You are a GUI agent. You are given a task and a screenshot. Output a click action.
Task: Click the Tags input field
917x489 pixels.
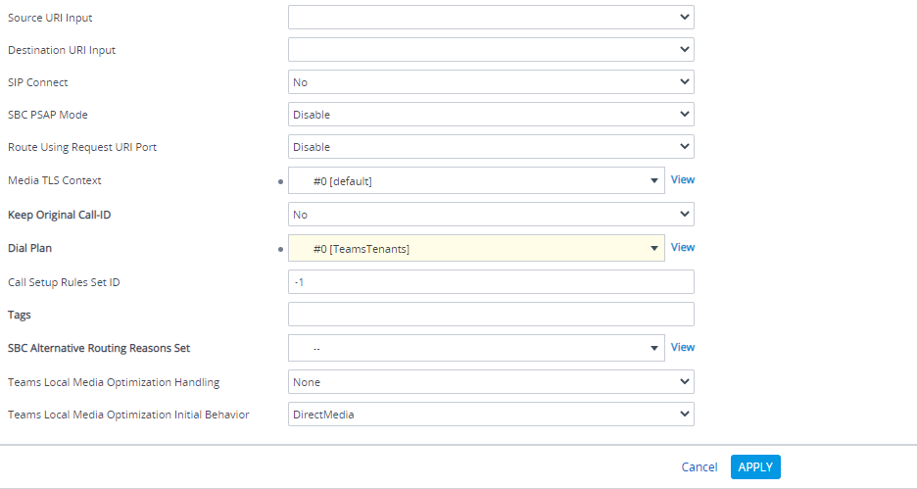491,315
